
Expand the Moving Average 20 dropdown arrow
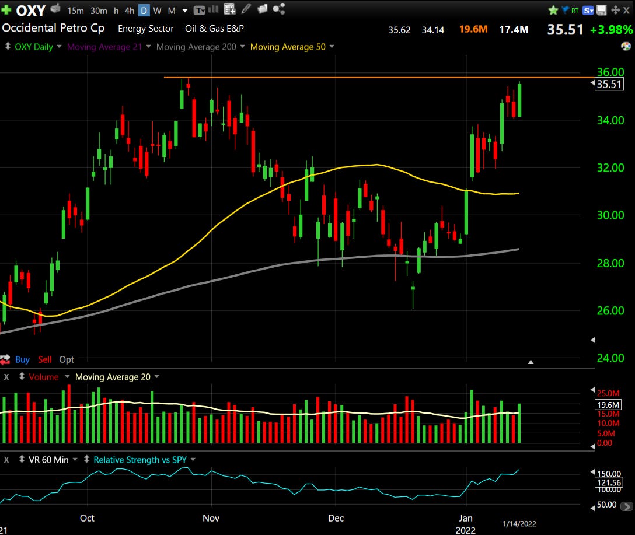point(157,377)
